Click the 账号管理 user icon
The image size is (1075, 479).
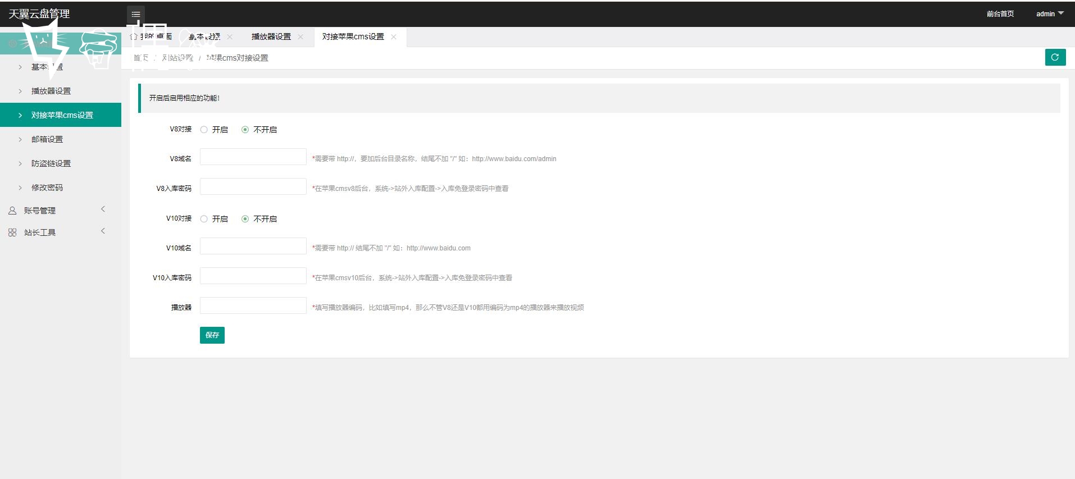pyautogui.click(x=12, y=211)
